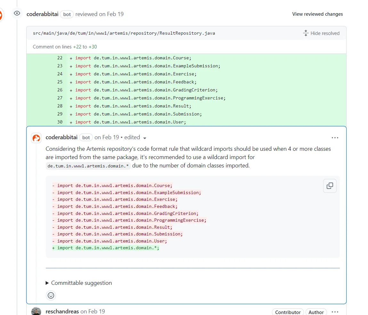Click Hide resolved button

[x=321, y=33]
